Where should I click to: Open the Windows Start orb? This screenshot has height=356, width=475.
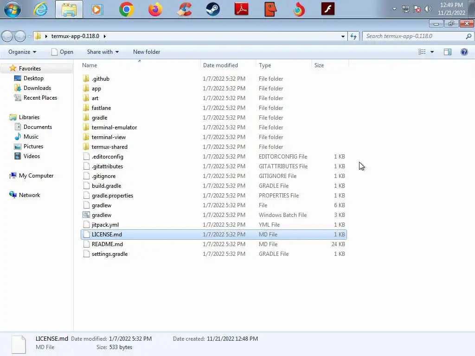tap(12, 9)
